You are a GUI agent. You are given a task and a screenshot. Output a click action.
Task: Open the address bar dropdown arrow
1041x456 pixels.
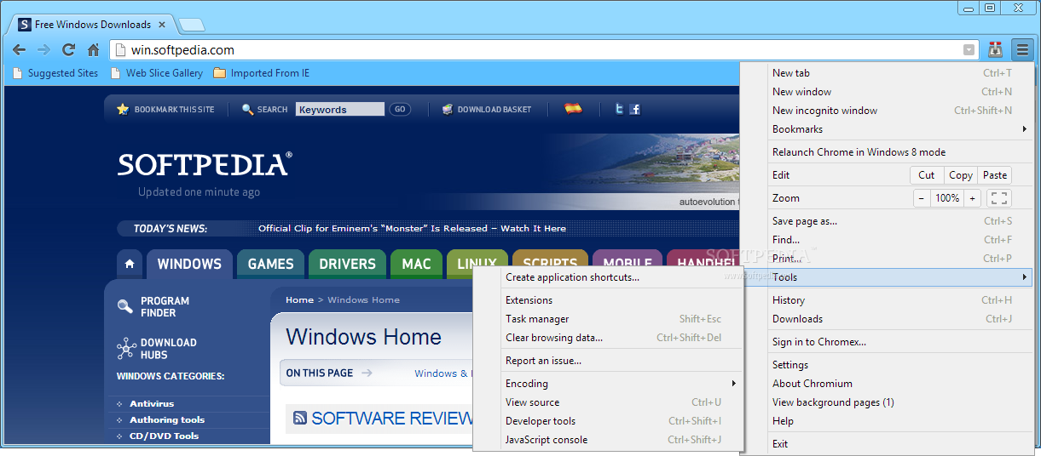(969, 50)
